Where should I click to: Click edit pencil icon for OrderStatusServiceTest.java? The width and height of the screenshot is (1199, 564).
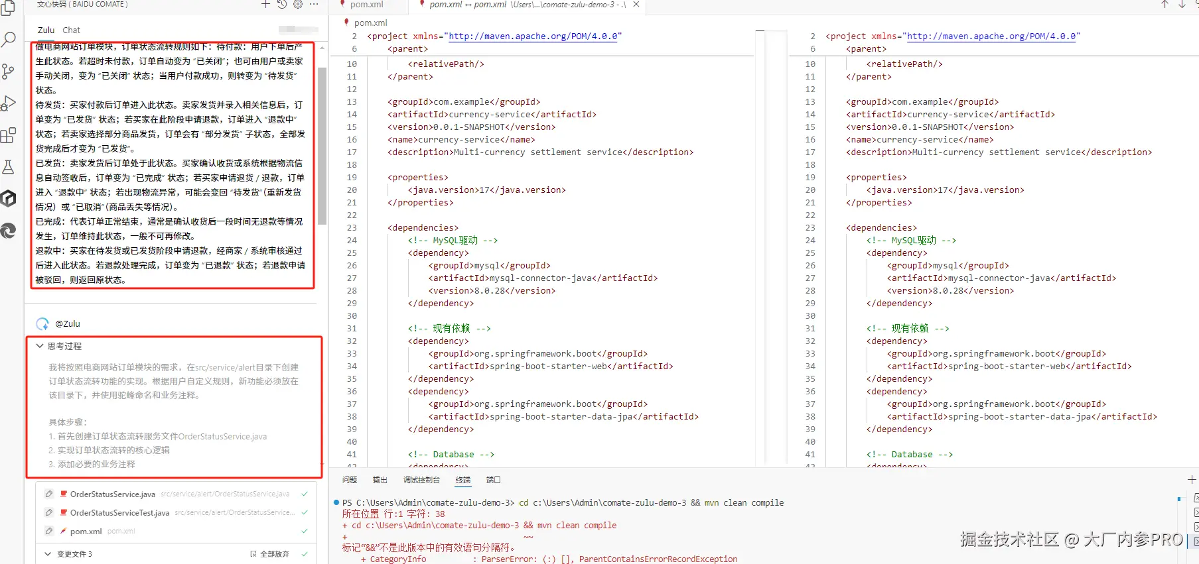tap(48, 512)
